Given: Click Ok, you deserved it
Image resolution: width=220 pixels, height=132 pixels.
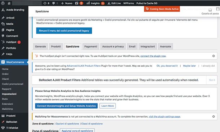Looking at the screenshot, I should click(167, 66).
